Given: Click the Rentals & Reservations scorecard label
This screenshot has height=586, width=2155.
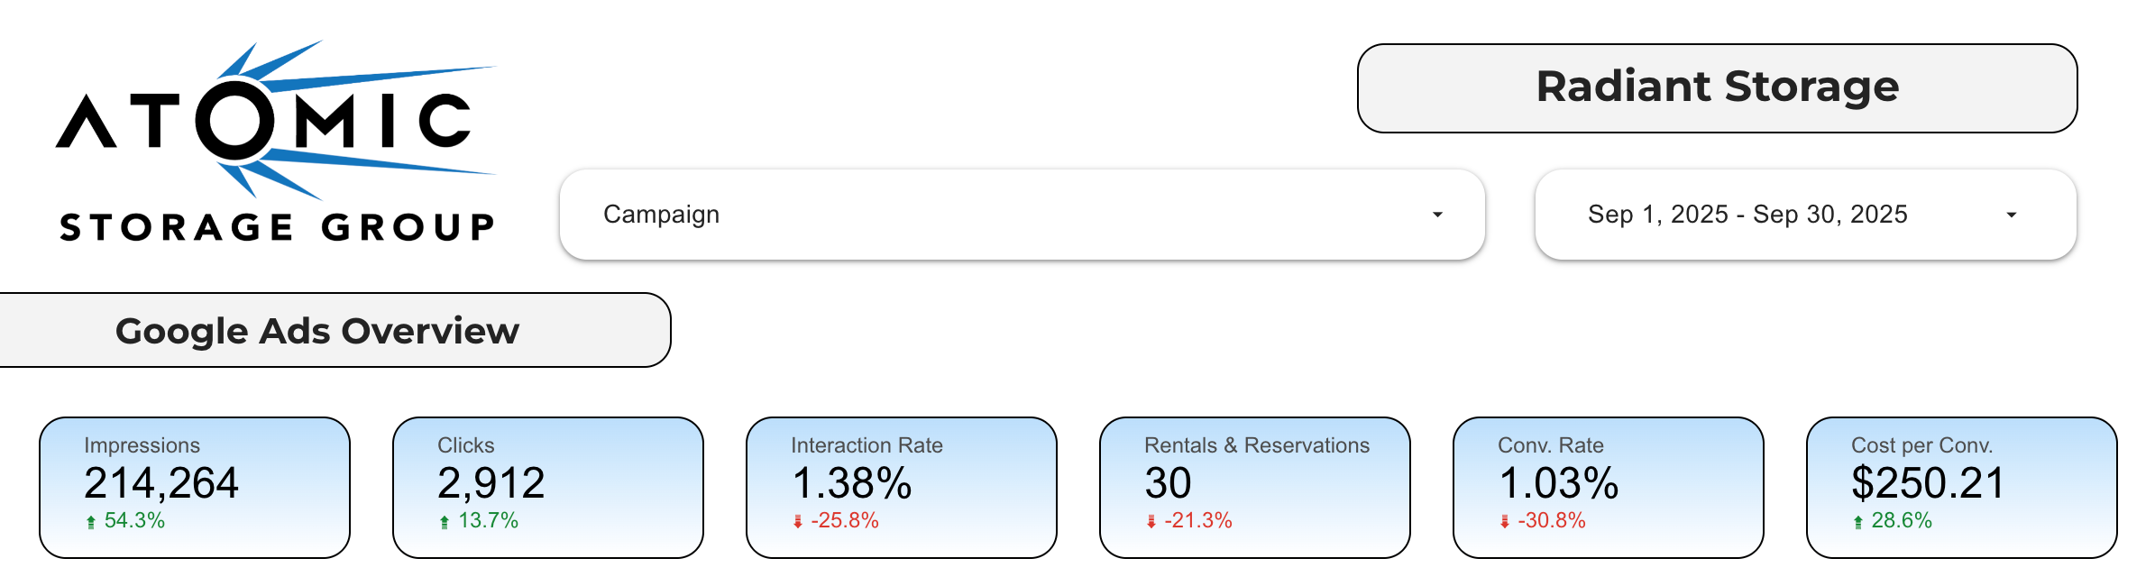Looking at the screenshot, I should point(1256,445).
